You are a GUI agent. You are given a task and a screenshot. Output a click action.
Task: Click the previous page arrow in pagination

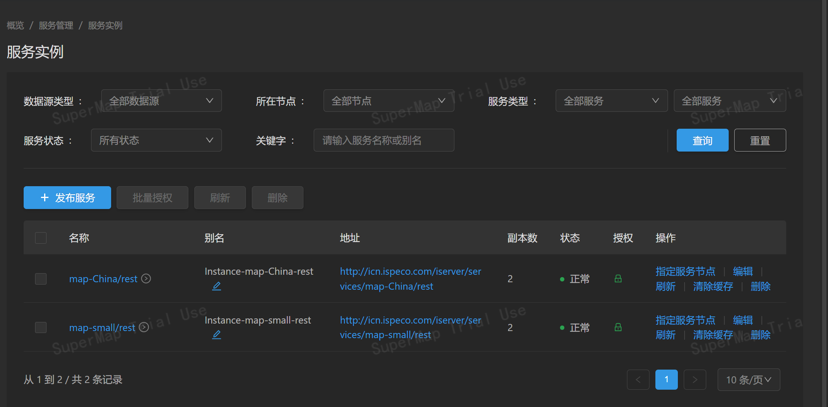pos(638,379)
